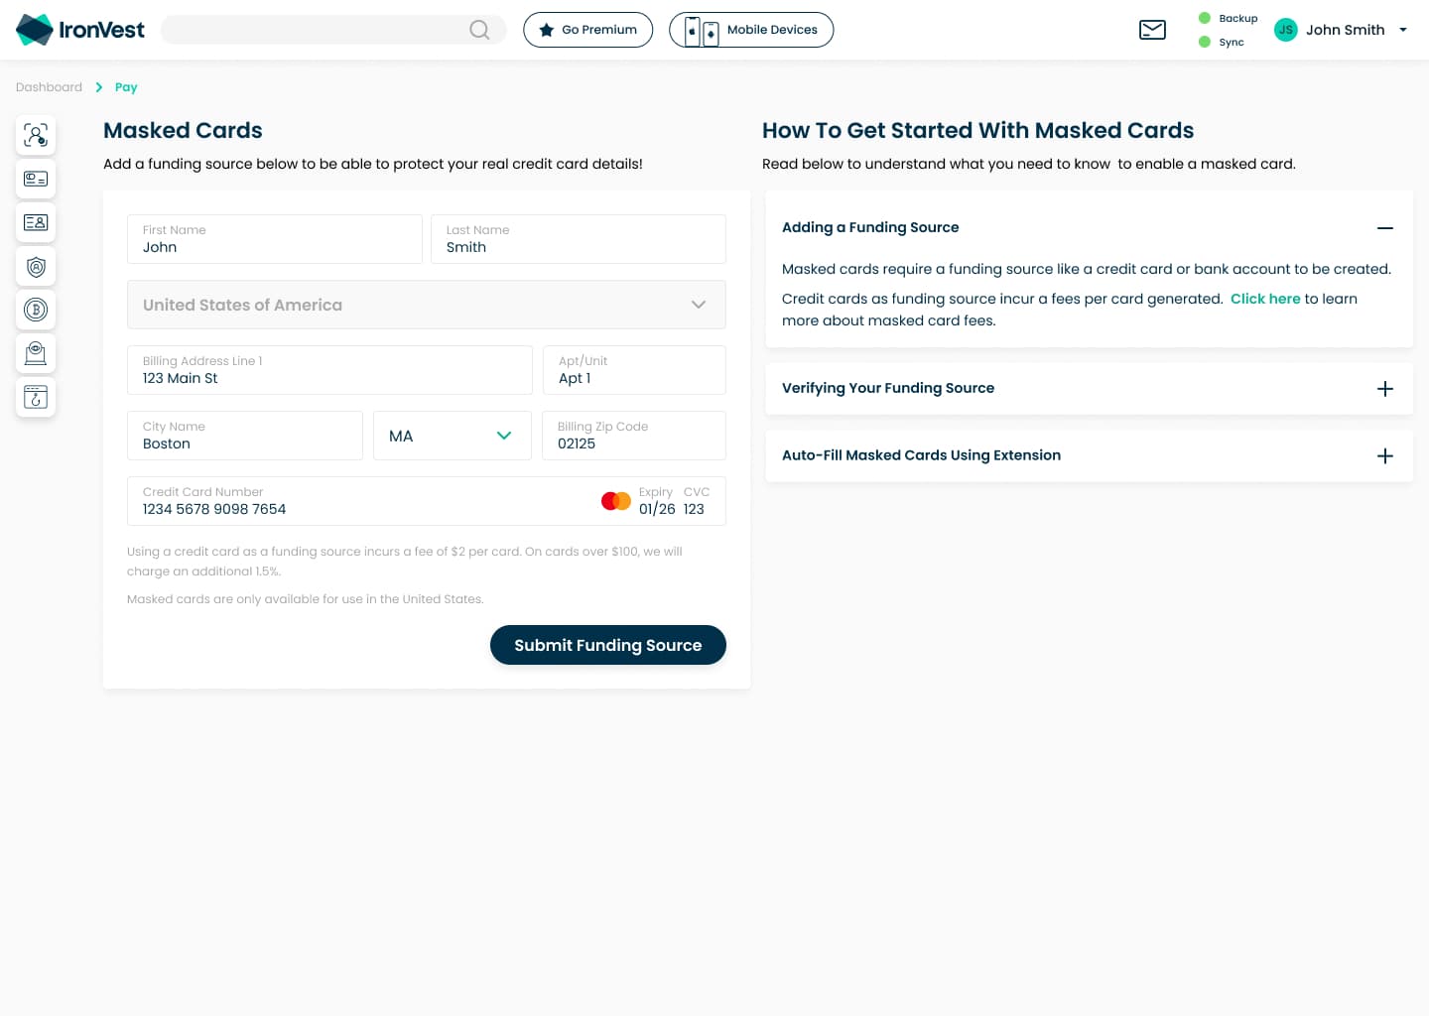Open the biometric face-scan sidebar icon
This screenshot has height=1016, width=1429.
pyautogui.click(x=36, y=135)
